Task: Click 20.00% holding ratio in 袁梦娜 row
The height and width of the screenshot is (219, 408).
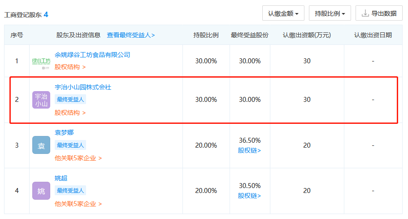Action: 206,145
